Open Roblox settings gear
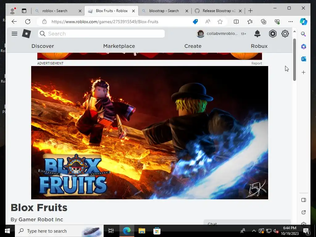This screenshot has height=237, width=316. tap(285, 34)
